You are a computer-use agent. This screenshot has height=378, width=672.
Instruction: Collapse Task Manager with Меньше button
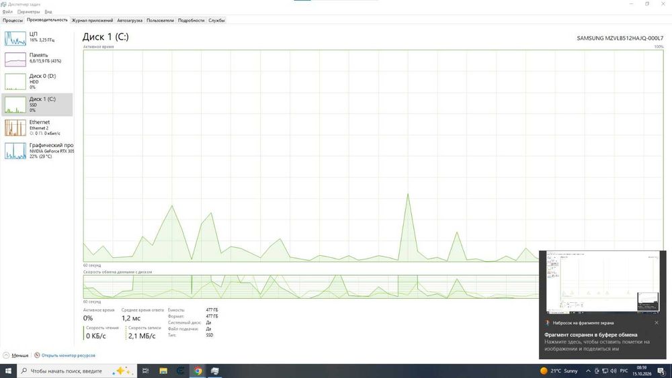pos(16,355)
